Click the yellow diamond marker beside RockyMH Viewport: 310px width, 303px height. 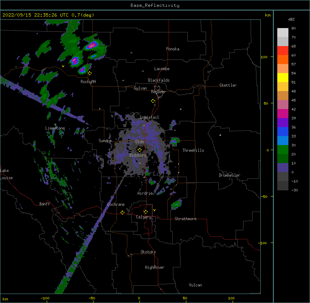coord(90,73)
